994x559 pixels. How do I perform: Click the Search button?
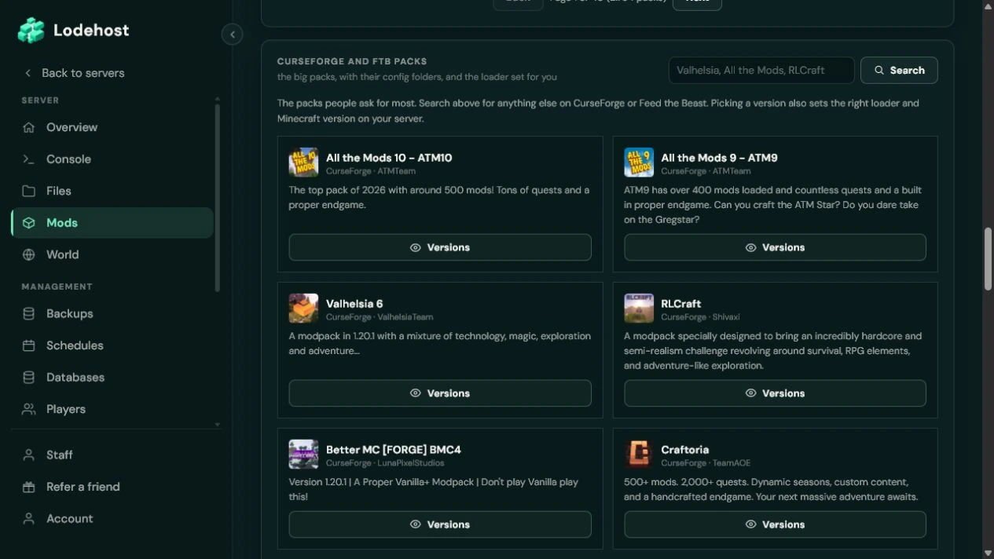coord(899,70)
